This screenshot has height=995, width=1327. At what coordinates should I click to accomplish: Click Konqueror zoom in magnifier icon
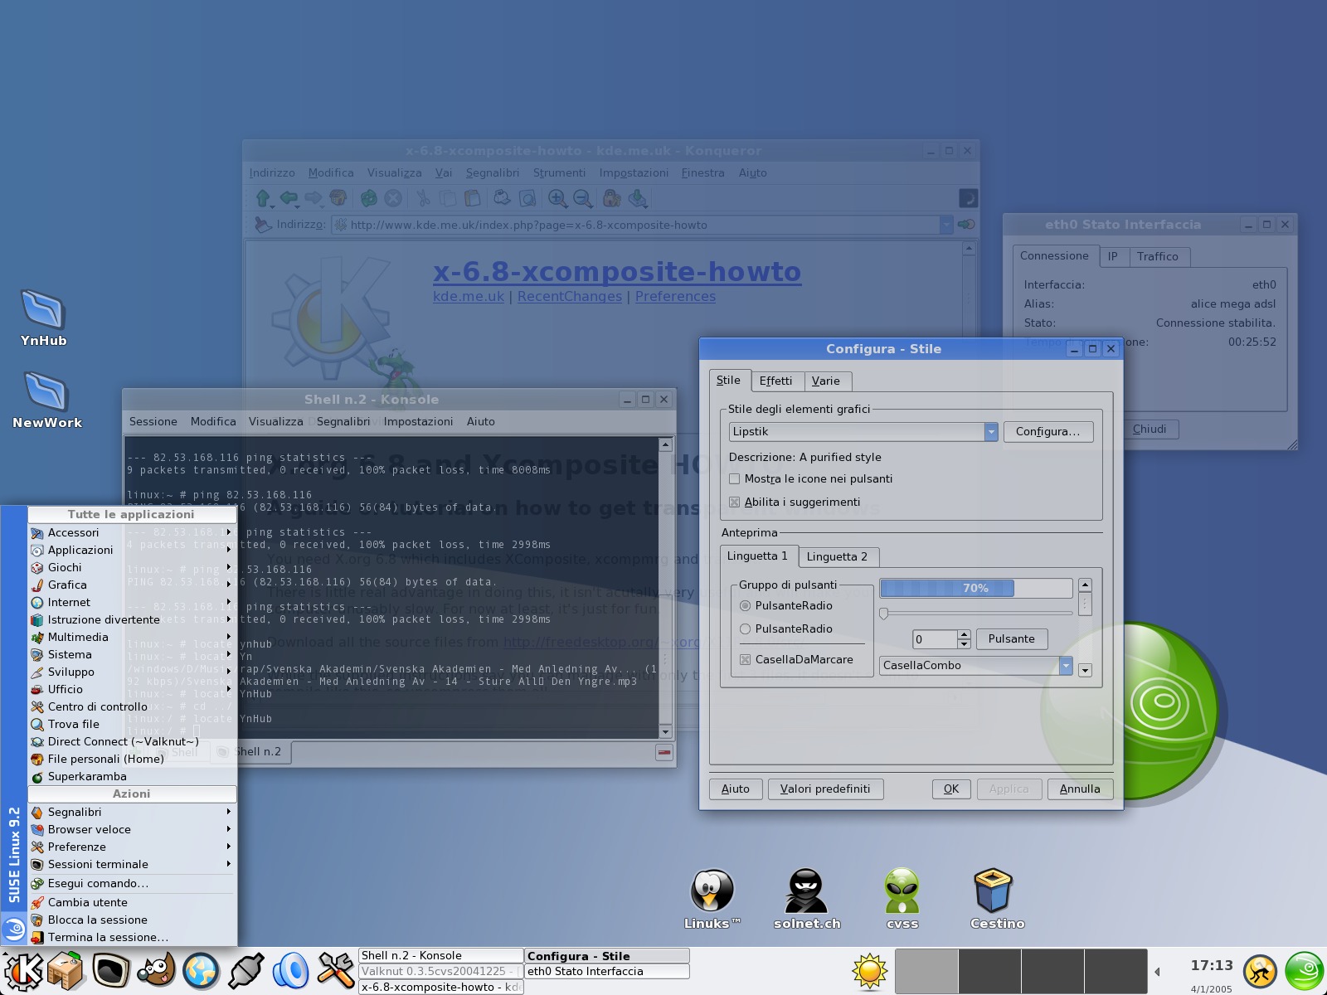557,198
